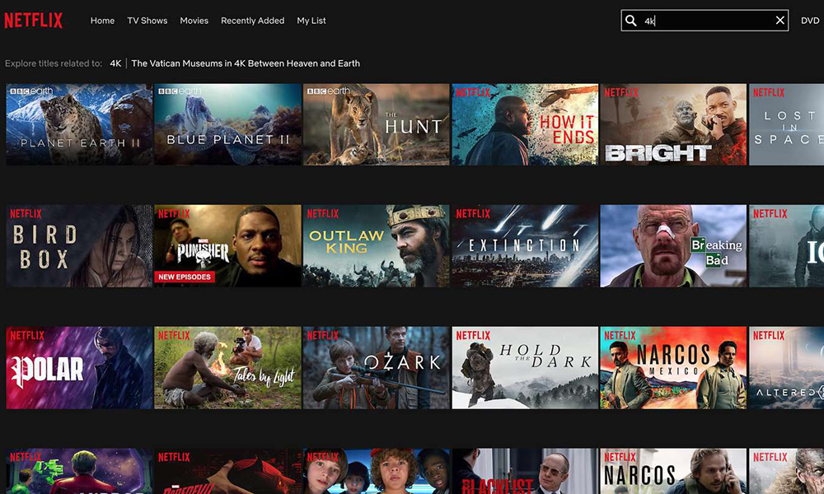Explore titles related to 4K
The image size is (824, 494).
115,63
